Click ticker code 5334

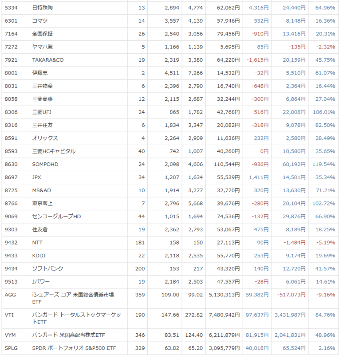(11, 8)
